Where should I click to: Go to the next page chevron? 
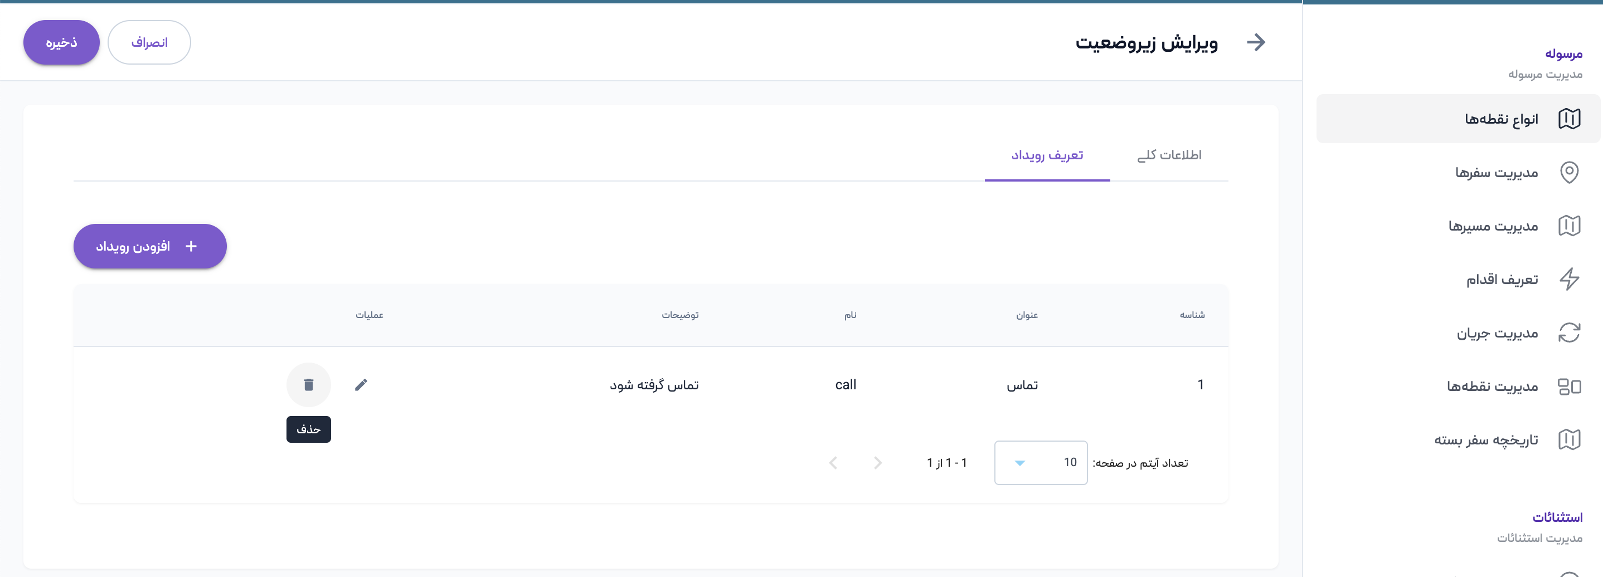click(x=833, y=463)
